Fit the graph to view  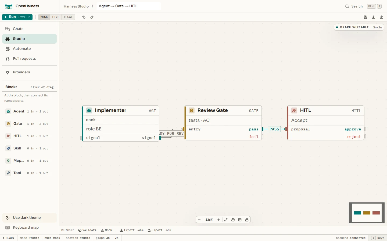click(226, 220)
